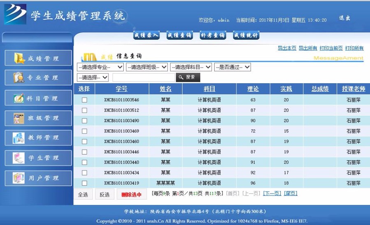Open the 成绩录入 tab
Screen dimensions: 370x225
pos(146,35)
